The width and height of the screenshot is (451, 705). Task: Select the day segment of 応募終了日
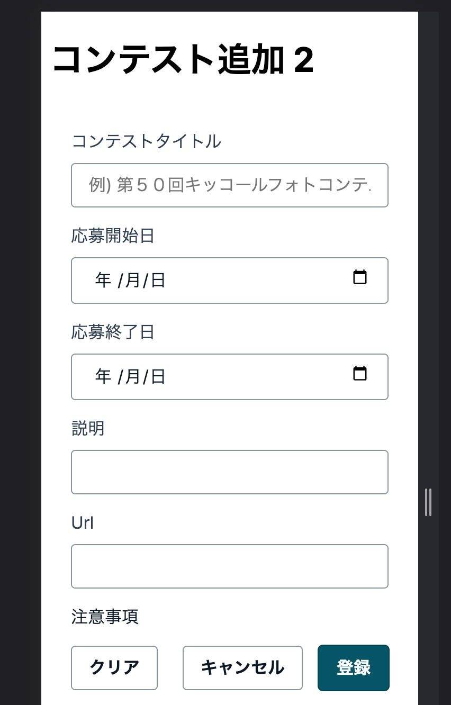tap(157, 377)
